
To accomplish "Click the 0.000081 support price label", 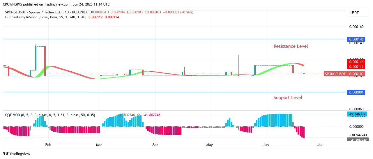I will tap(356, 92).
